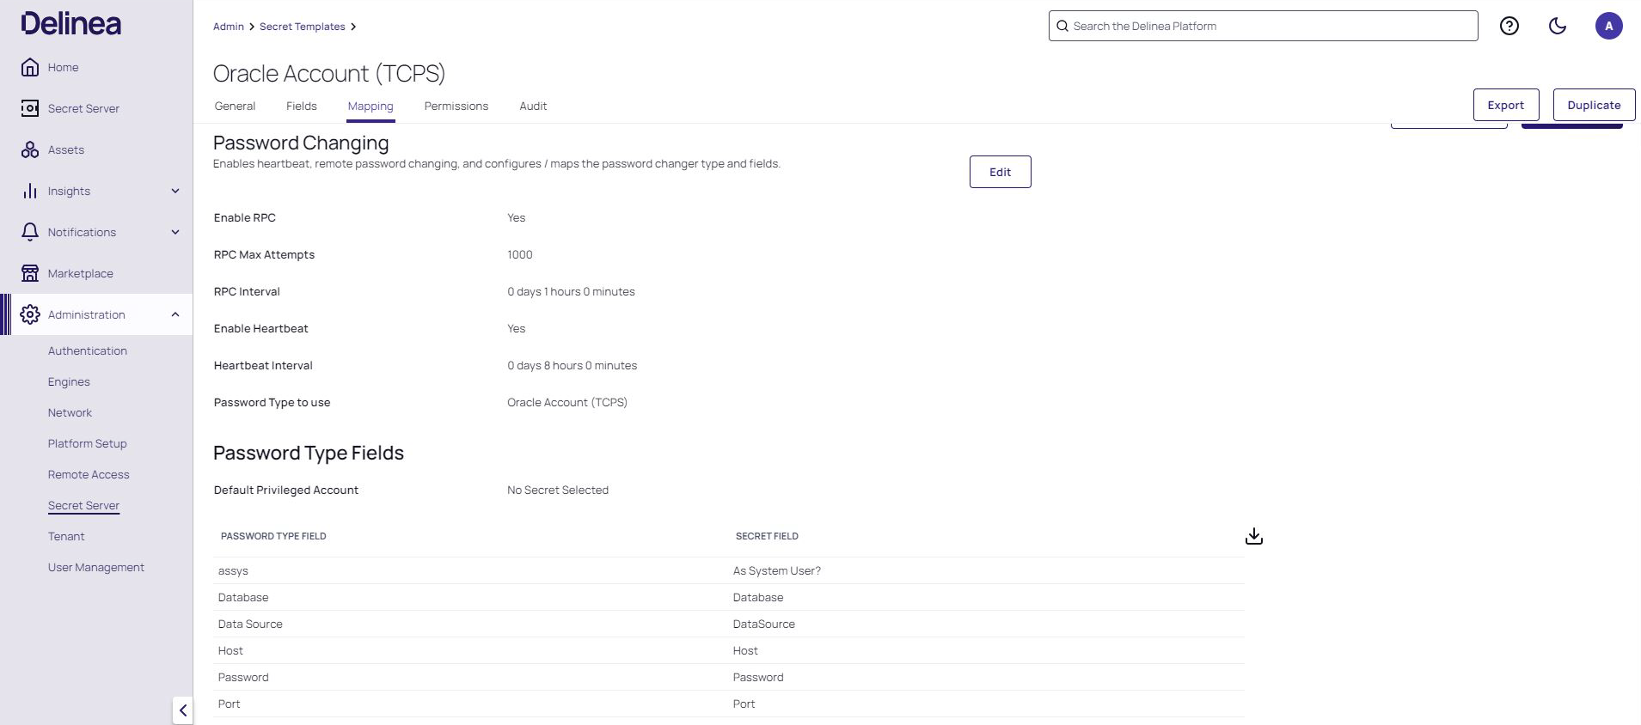Open Secret Server vault icon

pyautogui.click(x=30, y=108)
